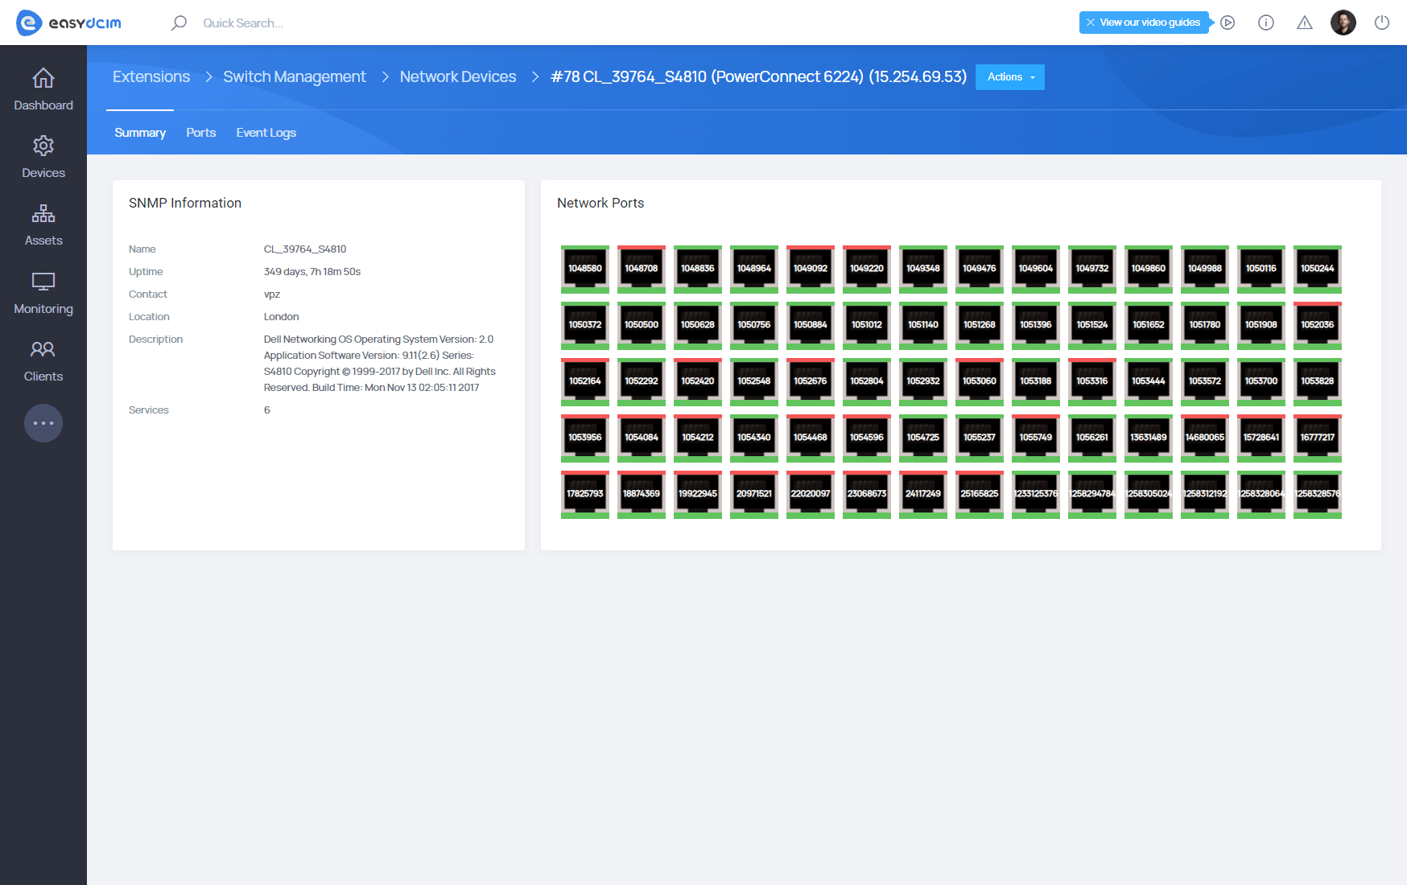Click the Network Ports heading
Image resolution: width=1407 pixels, height=885 pixels.
click(600, 203)
